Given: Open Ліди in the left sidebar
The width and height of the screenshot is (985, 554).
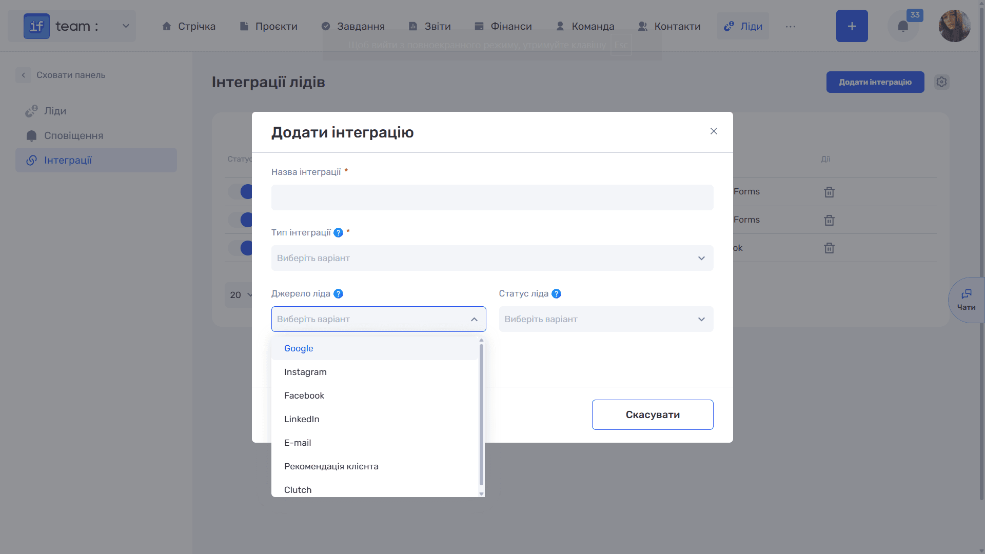Looking at the screenshot, I should (x=96, y=111).
